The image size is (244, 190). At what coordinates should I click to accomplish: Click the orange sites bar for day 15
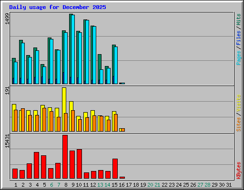[116, 123]
